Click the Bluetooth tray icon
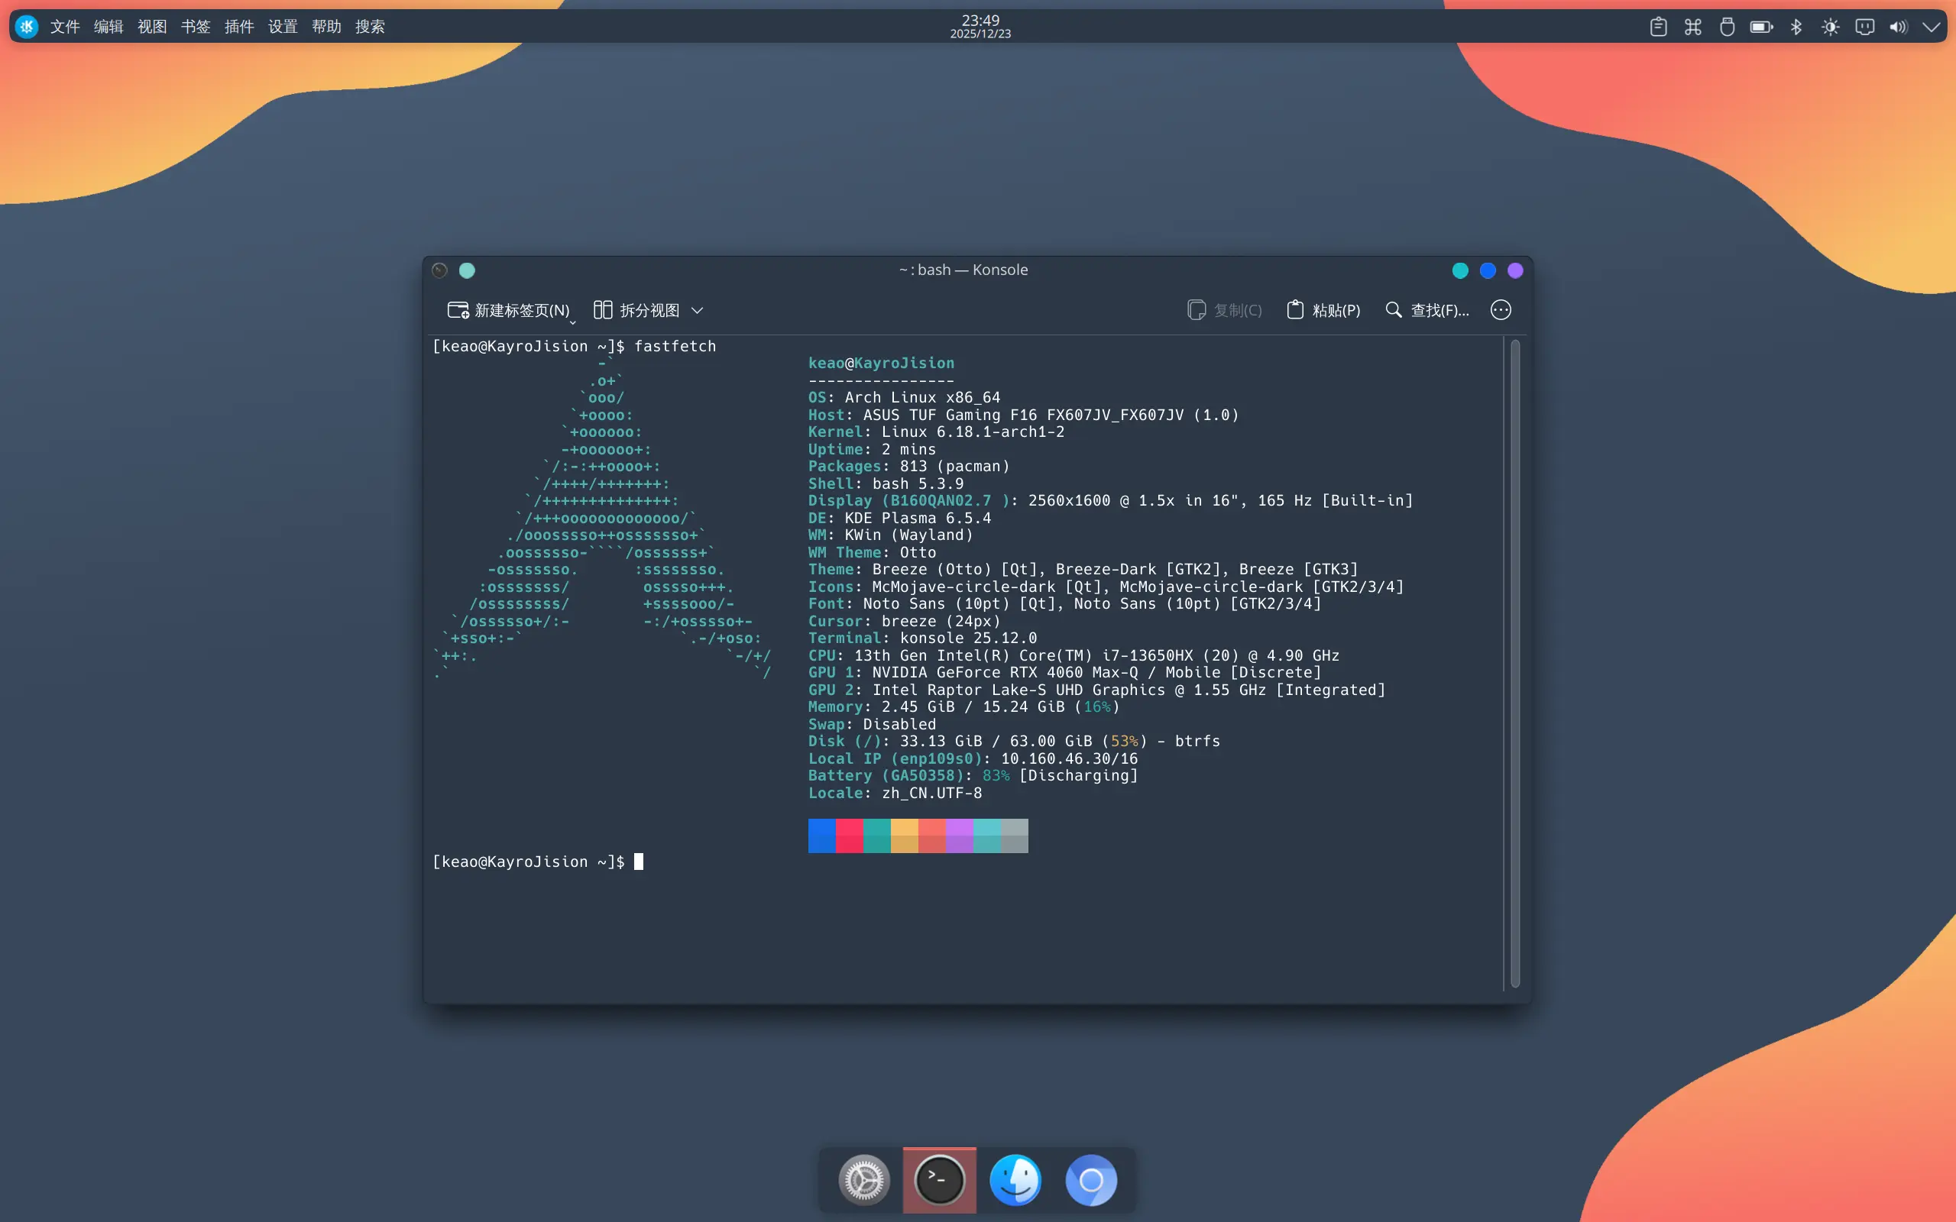 [1796, 27]
